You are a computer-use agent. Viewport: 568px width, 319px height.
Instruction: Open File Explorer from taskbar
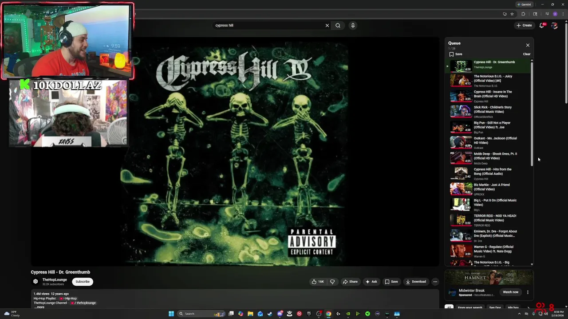(250, 314)
